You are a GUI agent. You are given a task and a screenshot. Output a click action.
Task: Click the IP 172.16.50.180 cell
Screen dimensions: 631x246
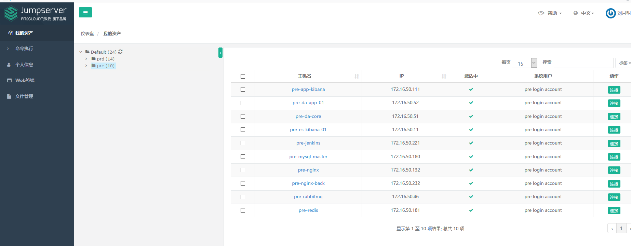point(405,157)
